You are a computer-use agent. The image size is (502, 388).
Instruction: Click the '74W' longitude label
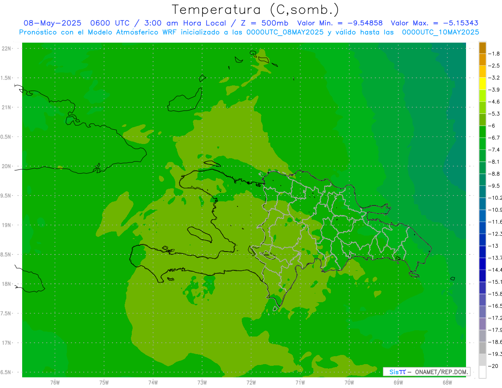pyautogui.click(x=153, y=383)
